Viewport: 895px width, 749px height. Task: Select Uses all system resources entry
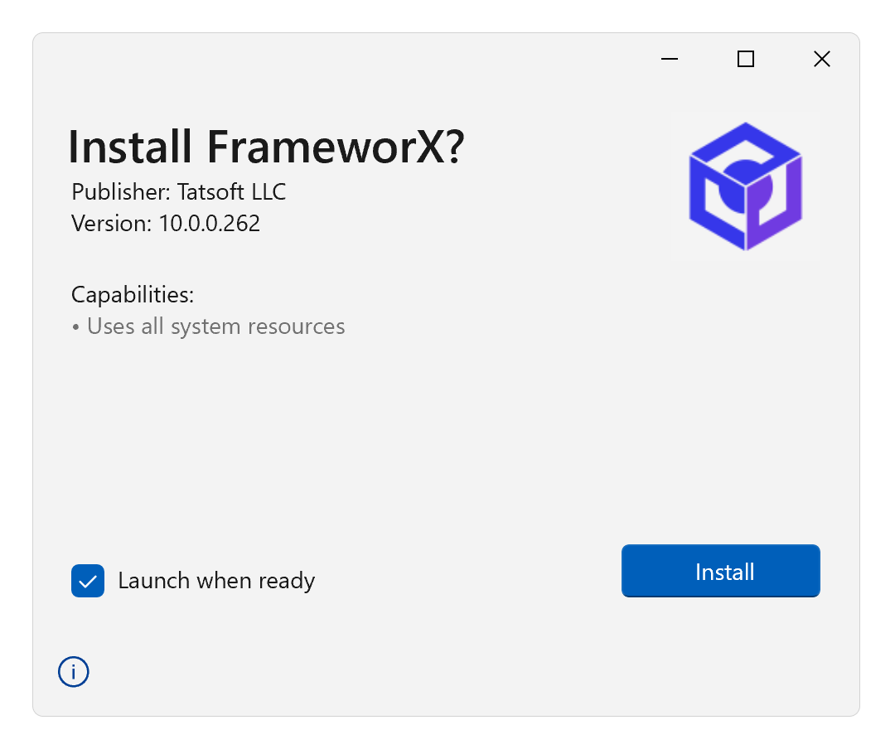[x=208, y=326]
